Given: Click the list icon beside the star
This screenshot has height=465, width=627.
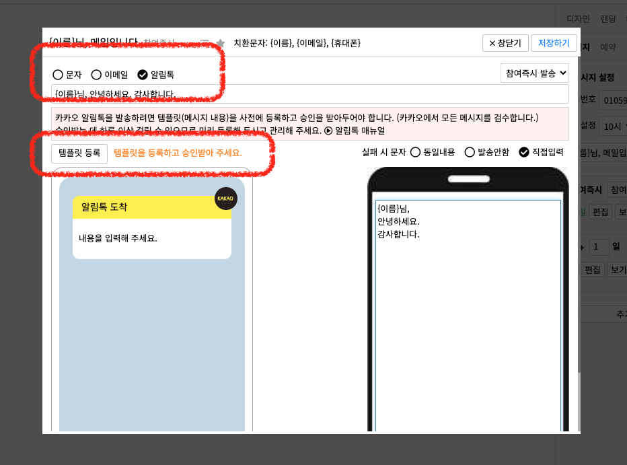Looking at the screenshot, I should pyautogui.click(x=205, y=43).
